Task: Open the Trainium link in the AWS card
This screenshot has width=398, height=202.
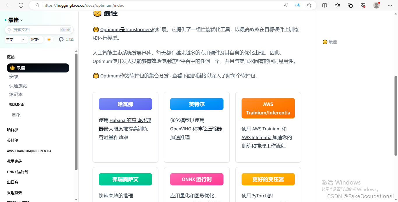Action: [x=272, y=129]
